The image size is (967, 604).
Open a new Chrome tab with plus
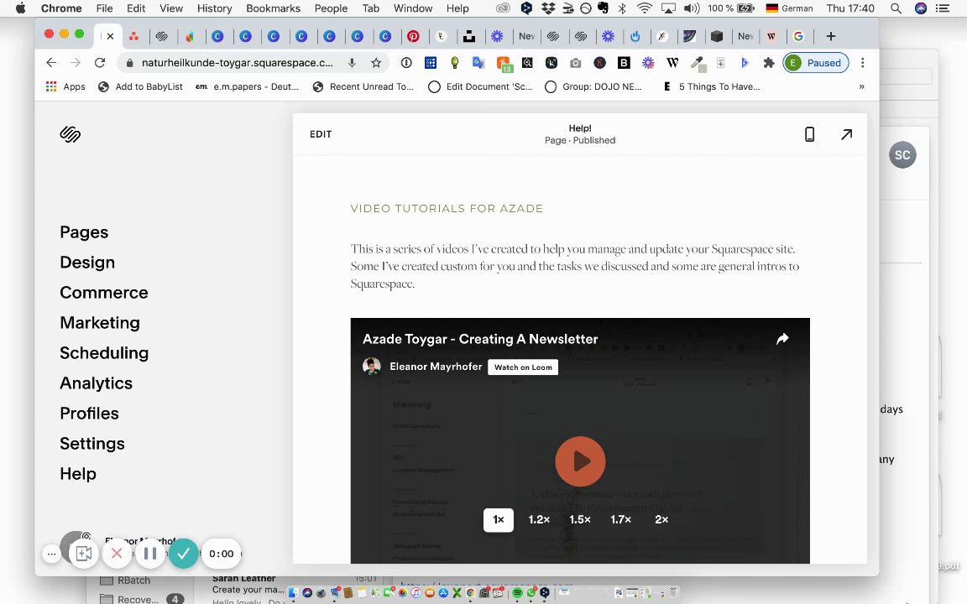click(x=831, y=36)
